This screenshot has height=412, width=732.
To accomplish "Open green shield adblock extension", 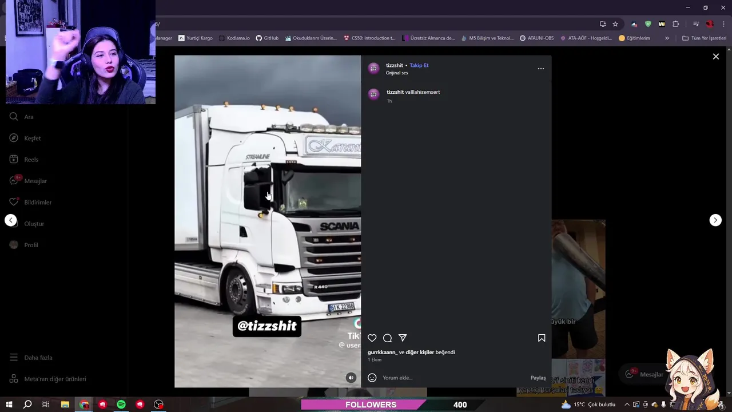I will 648,24.
